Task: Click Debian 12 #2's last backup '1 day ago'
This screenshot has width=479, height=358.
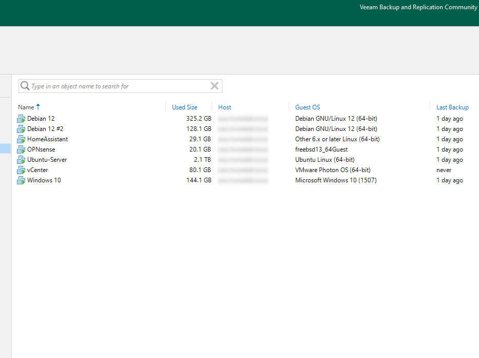Action: point(450,129)
